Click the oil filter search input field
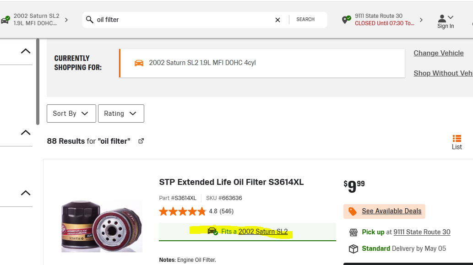The height and width of the screenshot is (265, 473). [183, 20]
